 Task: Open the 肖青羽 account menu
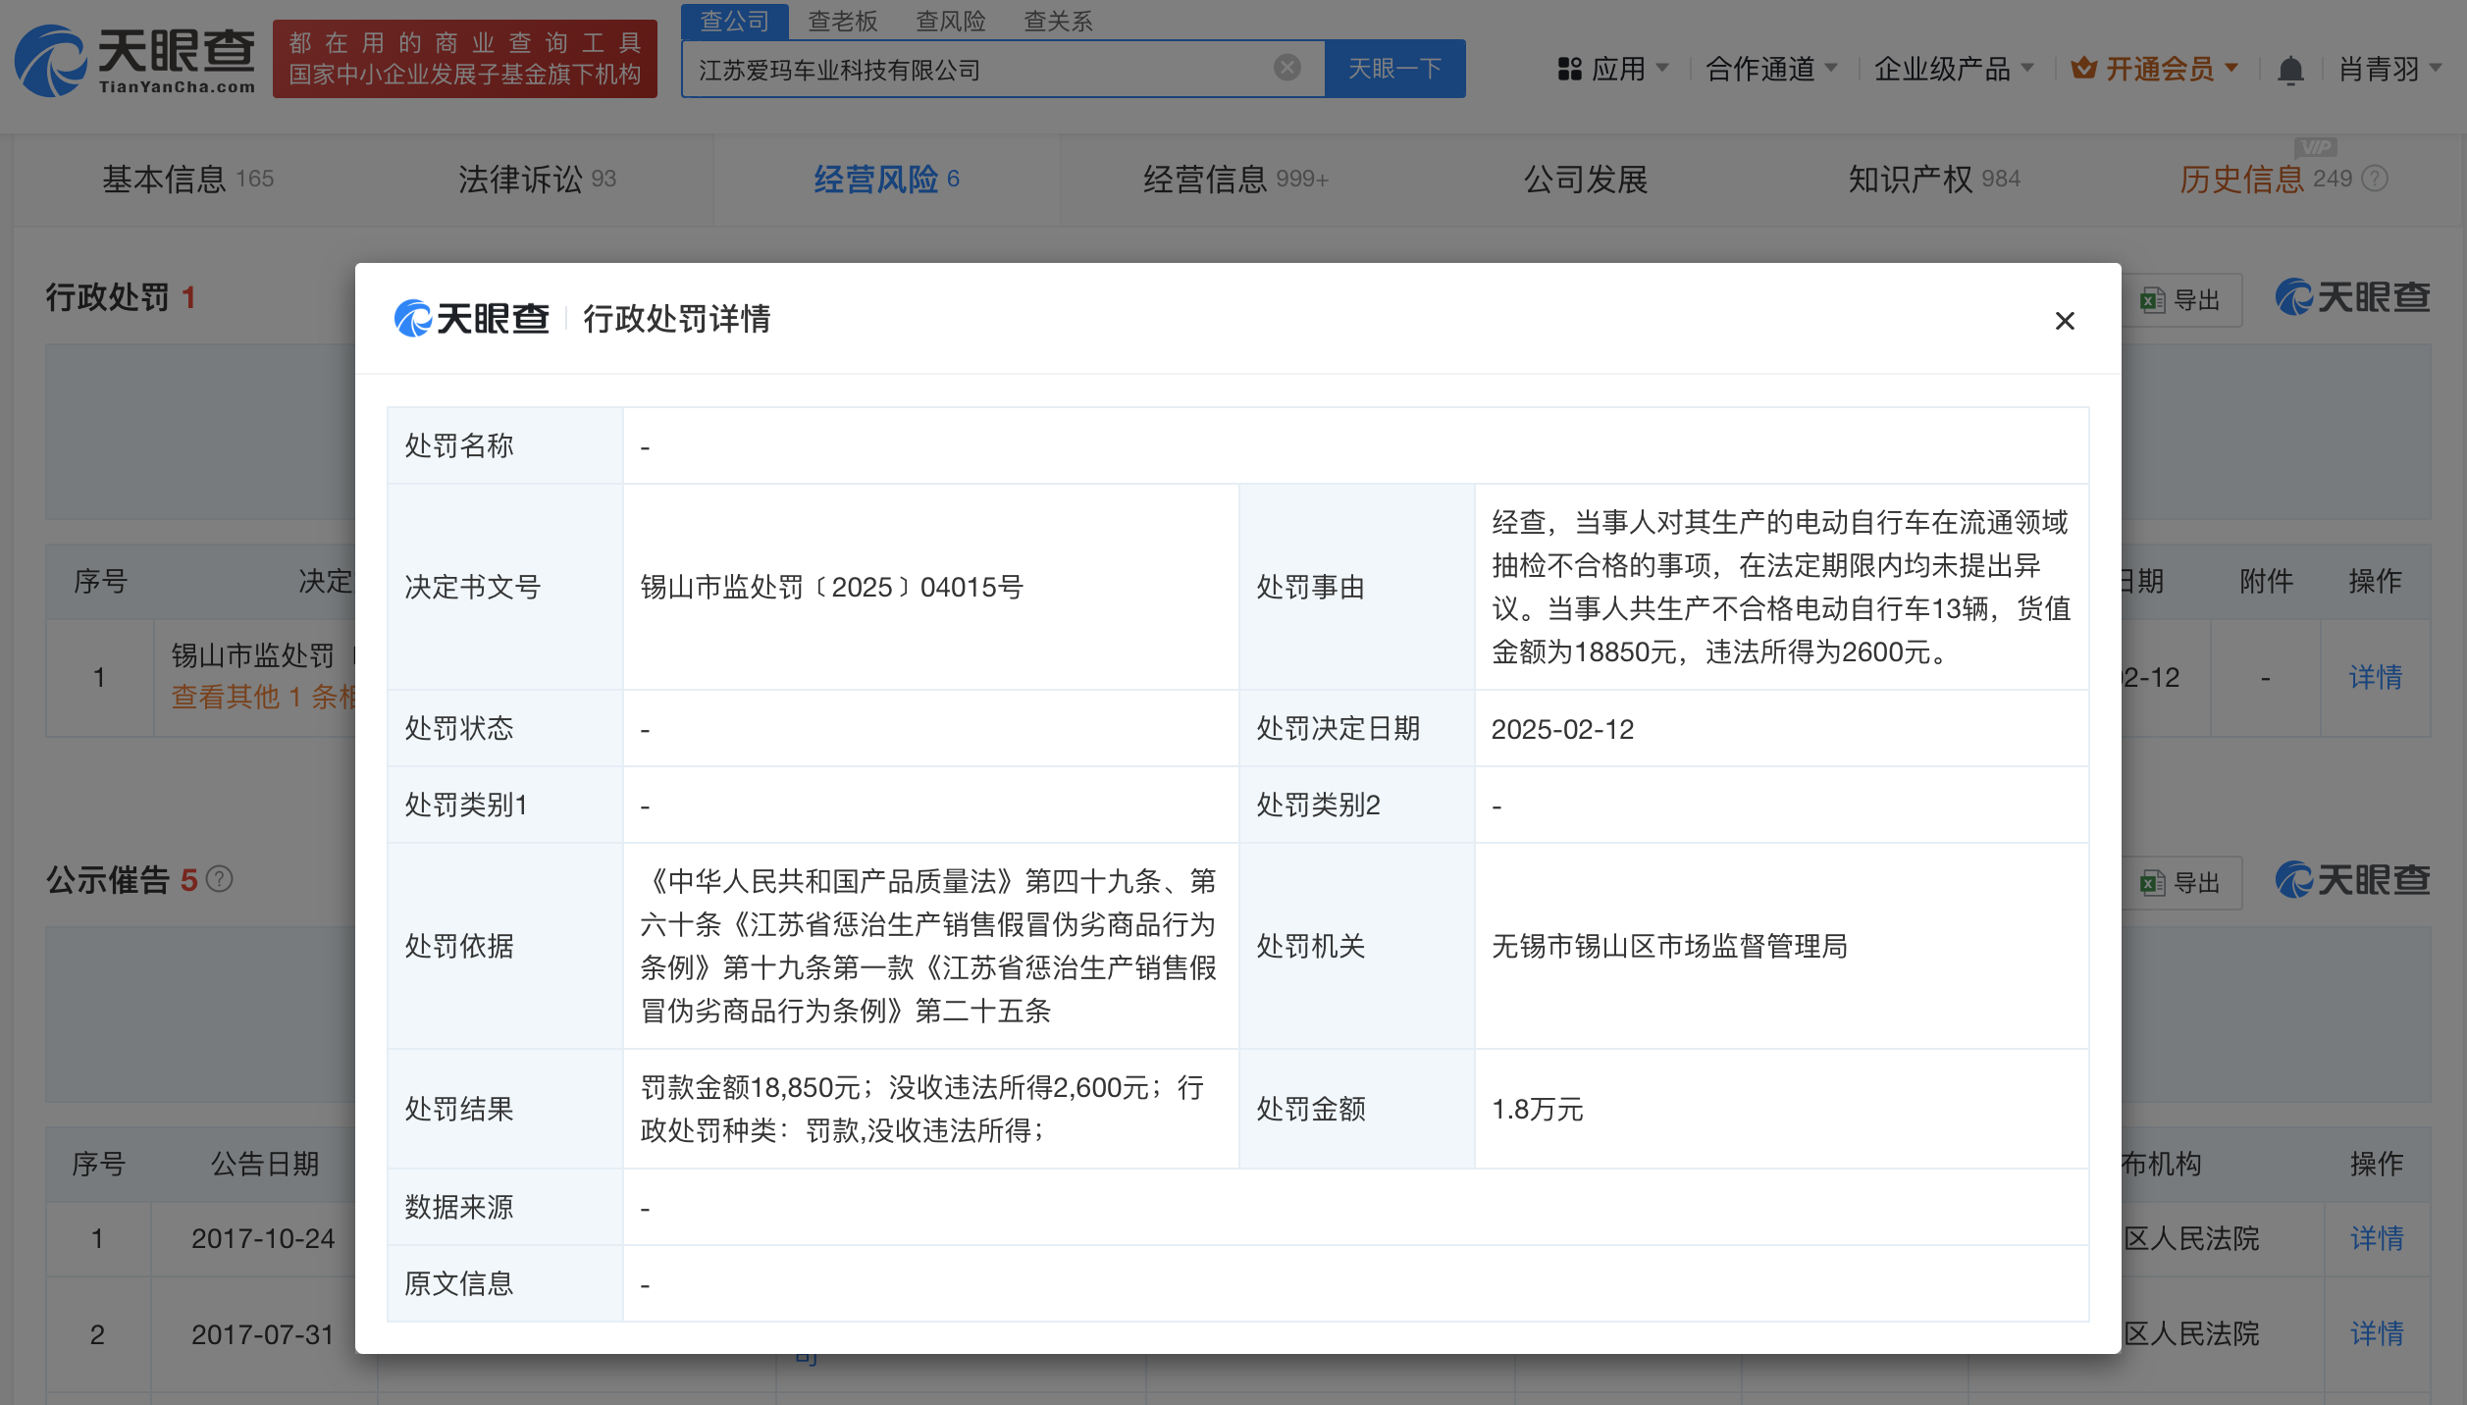(2390, 69)
